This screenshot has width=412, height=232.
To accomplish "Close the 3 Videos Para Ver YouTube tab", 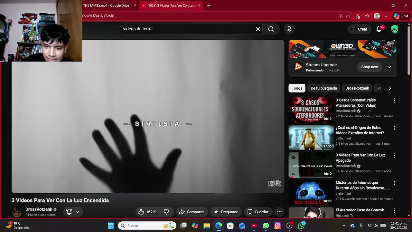I will (x=199, y=5).
